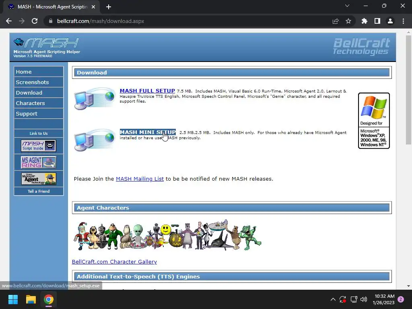Screen dimensions: 412x309
Task: Click Additional Text-to-Speech (TTS) Engines heading
Action: click(232, 276)
